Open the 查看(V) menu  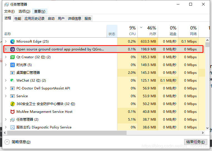(40, 11)
